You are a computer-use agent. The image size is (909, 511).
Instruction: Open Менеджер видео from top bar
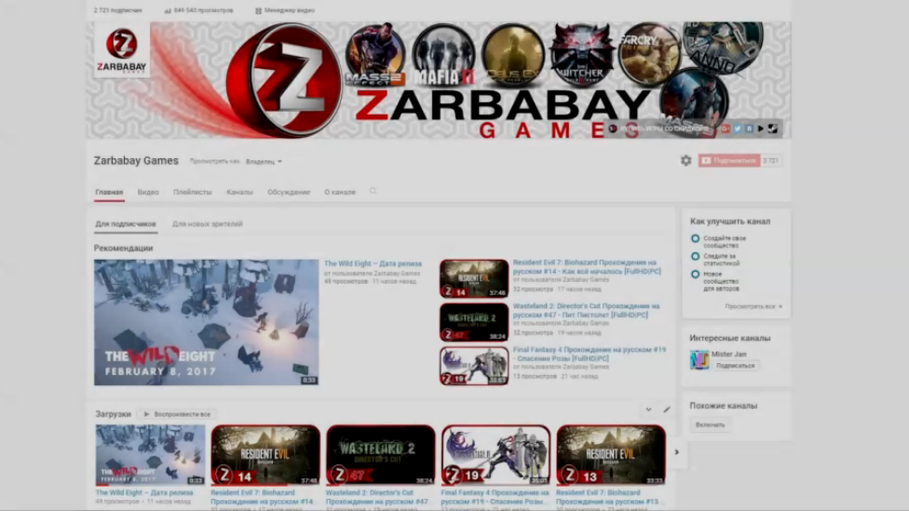point(285,10)
